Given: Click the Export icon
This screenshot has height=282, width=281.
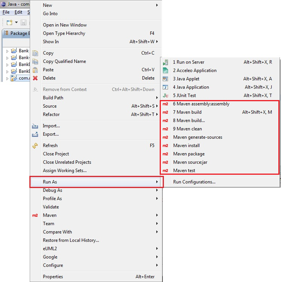Looking at the screenshot, I should 35,134.
